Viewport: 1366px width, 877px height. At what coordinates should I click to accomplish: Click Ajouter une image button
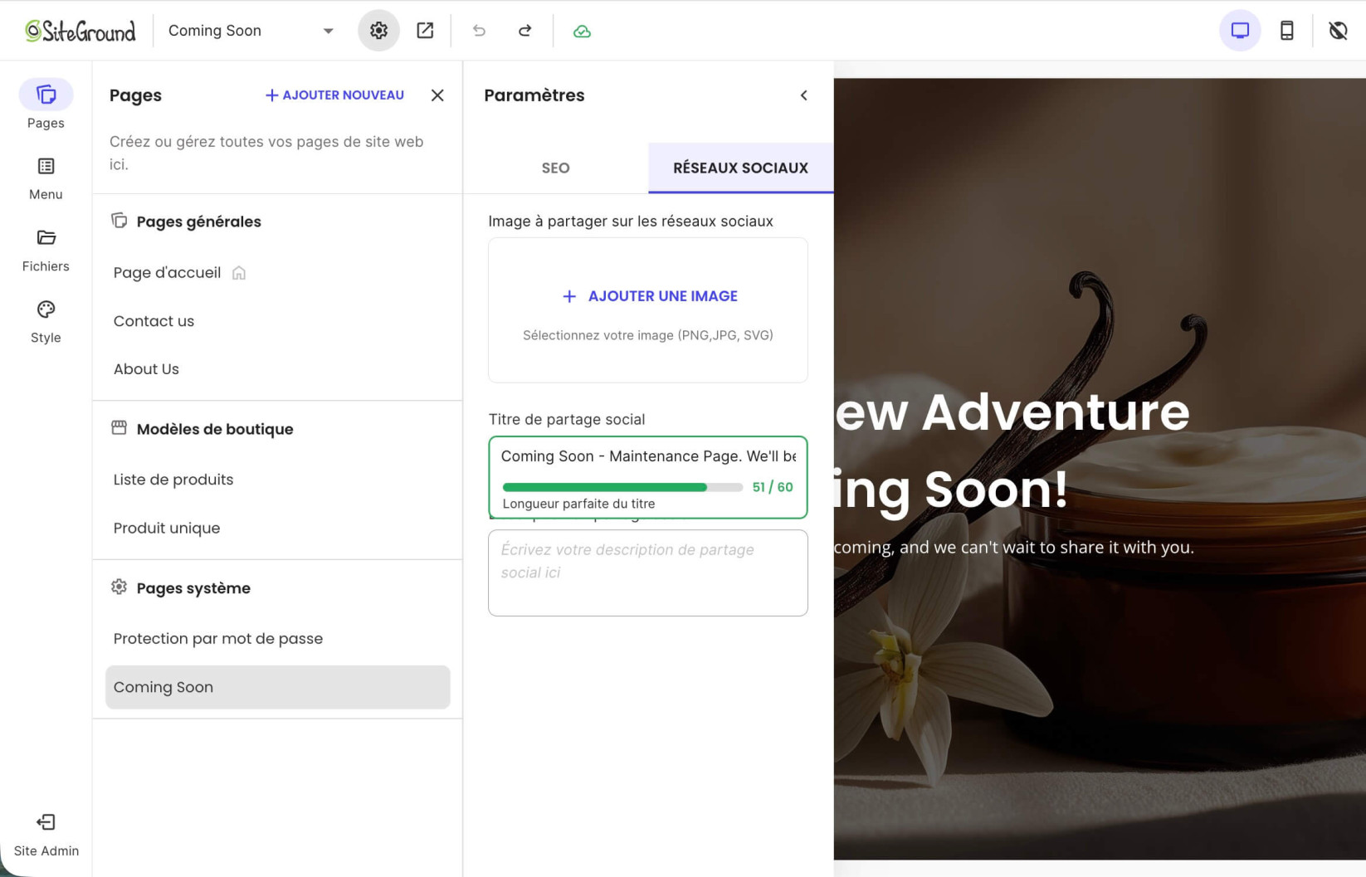coord(649,296)
